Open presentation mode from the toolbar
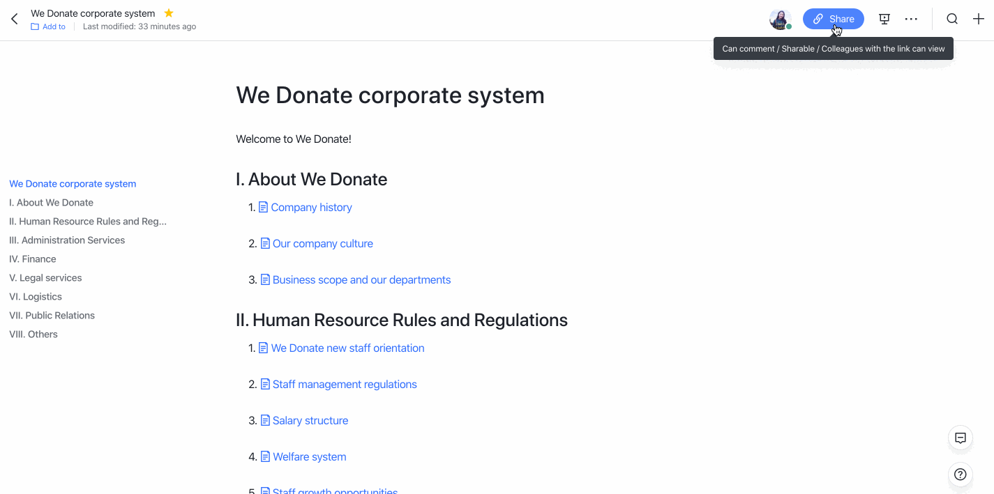The height and width of the screenshot is (494, 994). pos(884,19)
